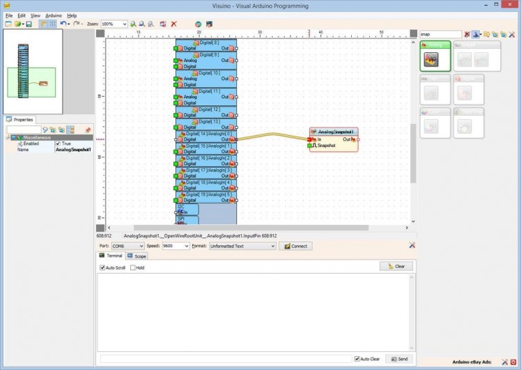Click the Connect button
This screenshot has width=521, height=370.
(295, 246)
